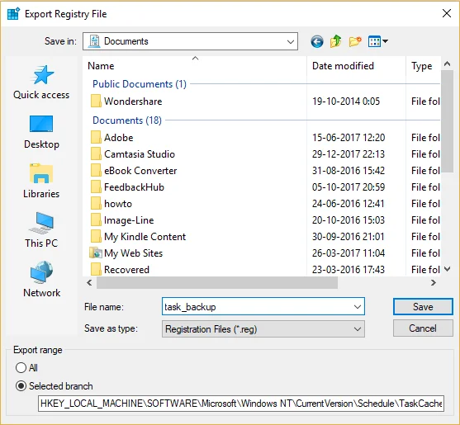
Task: Click the horizontal scrollbar right arrow
Action: pyautogui.click(x=434, y=283)
